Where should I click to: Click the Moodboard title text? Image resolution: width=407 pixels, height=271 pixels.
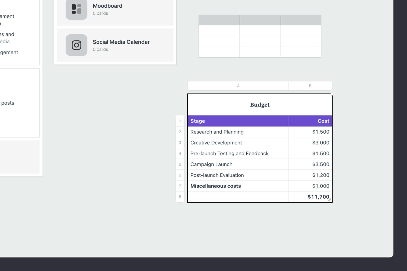107,6
